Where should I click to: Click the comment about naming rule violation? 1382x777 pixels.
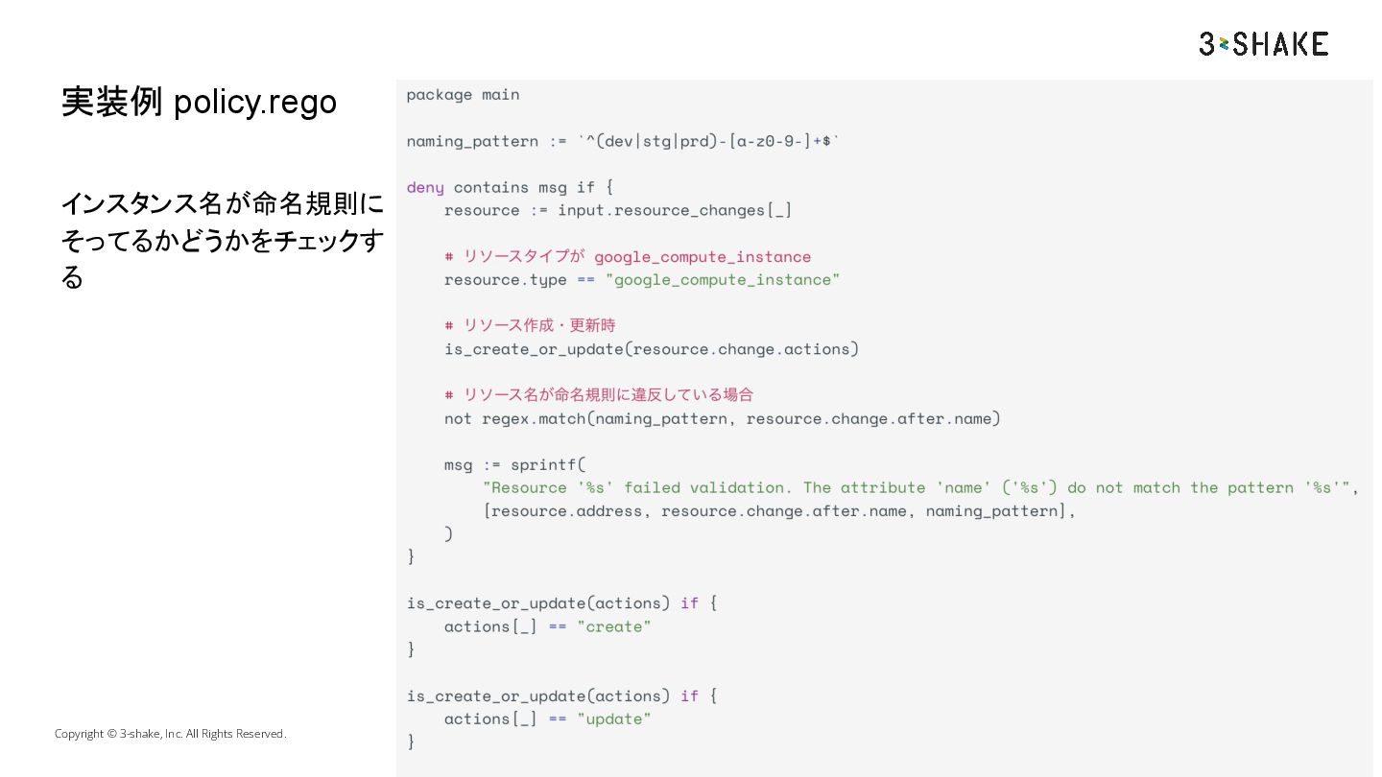tap(599, 394)
